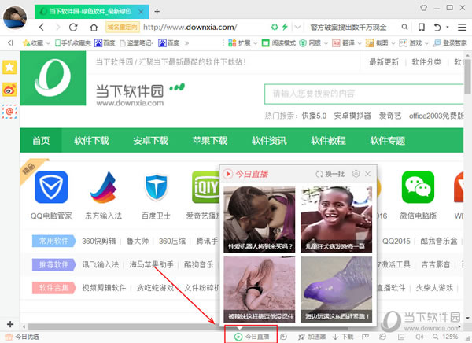Click the Weibo icon in the left sidebar

point(9,90)
